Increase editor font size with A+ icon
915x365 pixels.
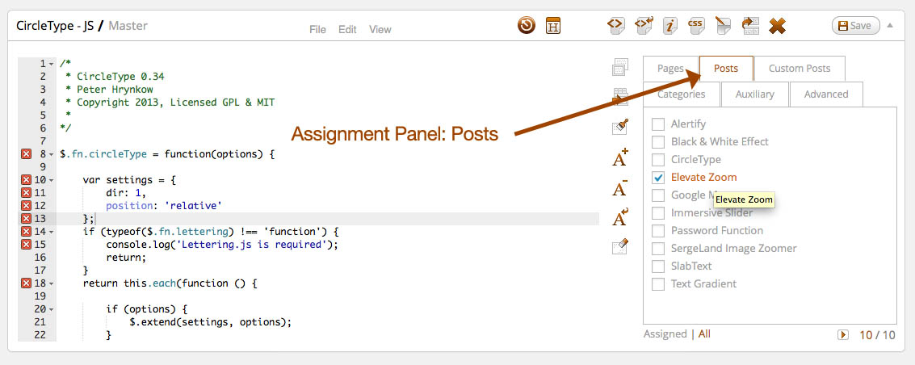point(620,157)
